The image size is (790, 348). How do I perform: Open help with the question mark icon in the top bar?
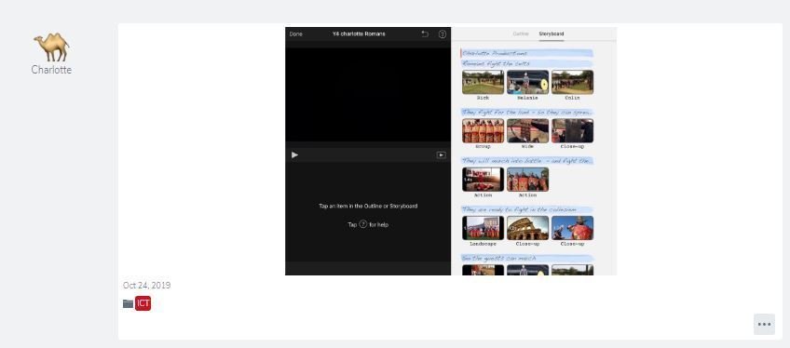(443, 34)
